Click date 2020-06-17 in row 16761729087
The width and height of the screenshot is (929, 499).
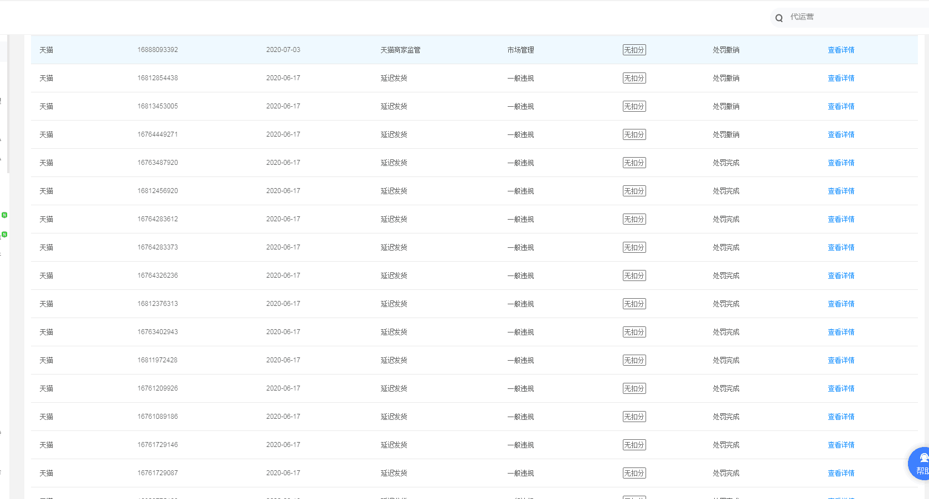pyautogui.click(x=283, y=473)
